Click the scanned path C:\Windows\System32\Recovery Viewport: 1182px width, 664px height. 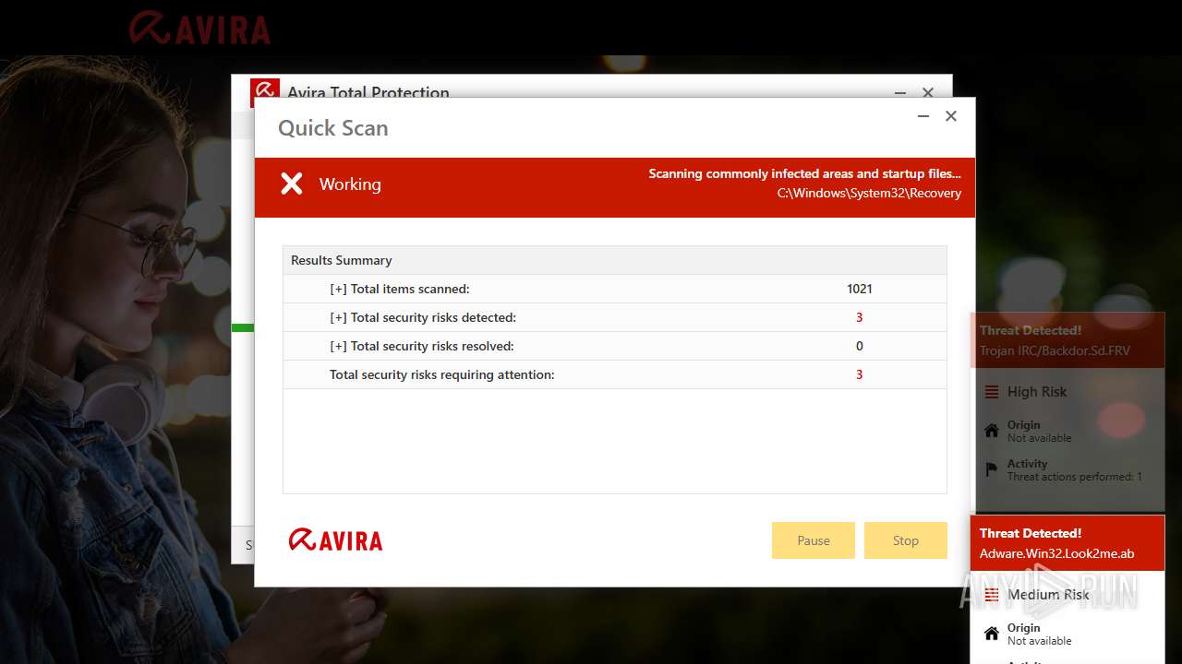869,193
